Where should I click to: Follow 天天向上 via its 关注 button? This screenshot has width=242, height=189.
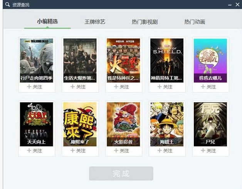click(x=34, y=151)
